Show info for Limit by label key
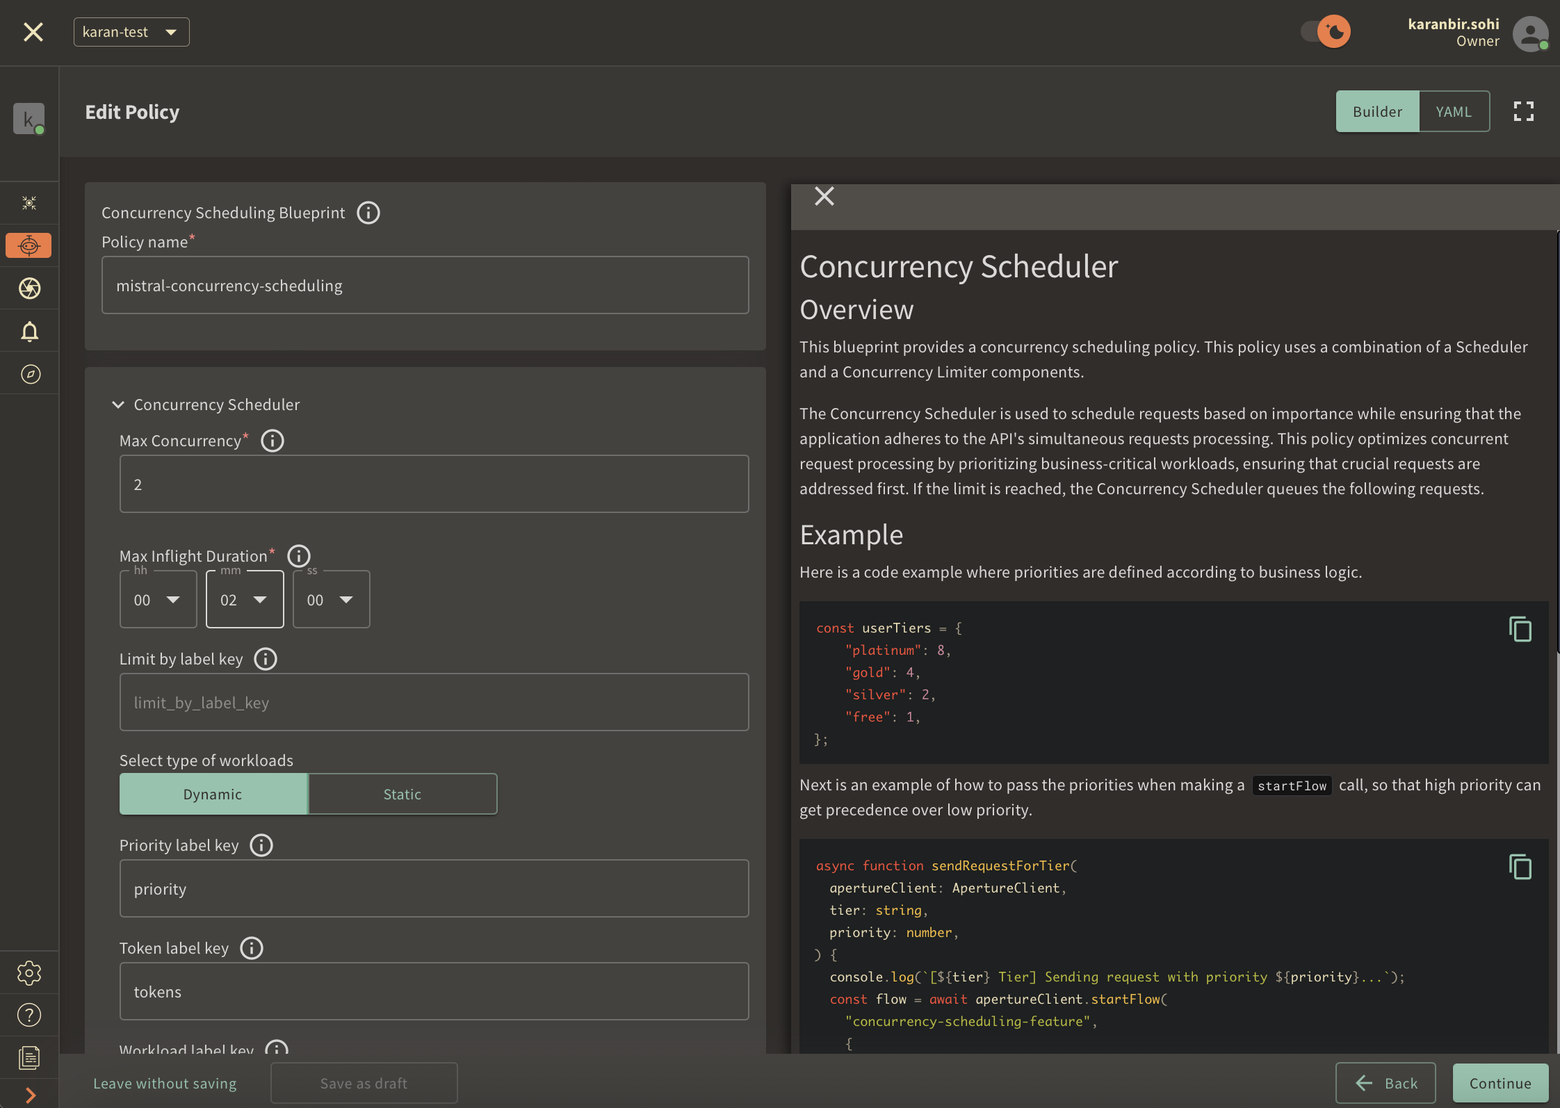The width and height of the screenshot is (1560, 1108). coord(266,659)
